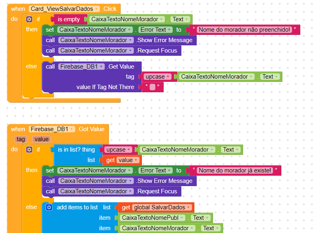Image resolution: width=313 pixels, height=233 pixels.
Task: Open Error Text property dropdown in first set block
Action: pos(155,30)
